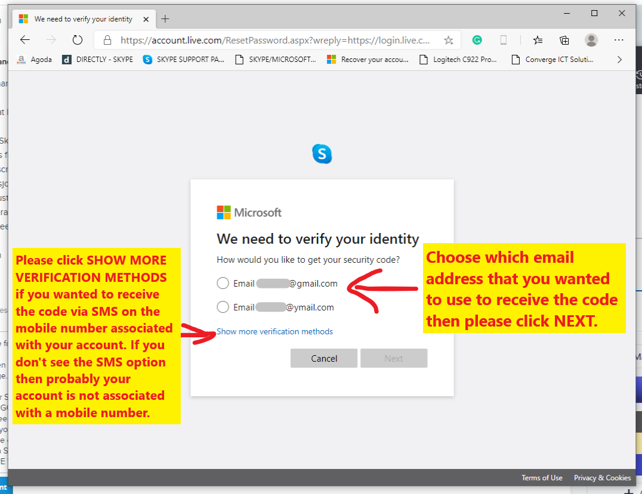Add page to favorites with star icon
Screen dimensions: 642x494
[x=449, y=40]
